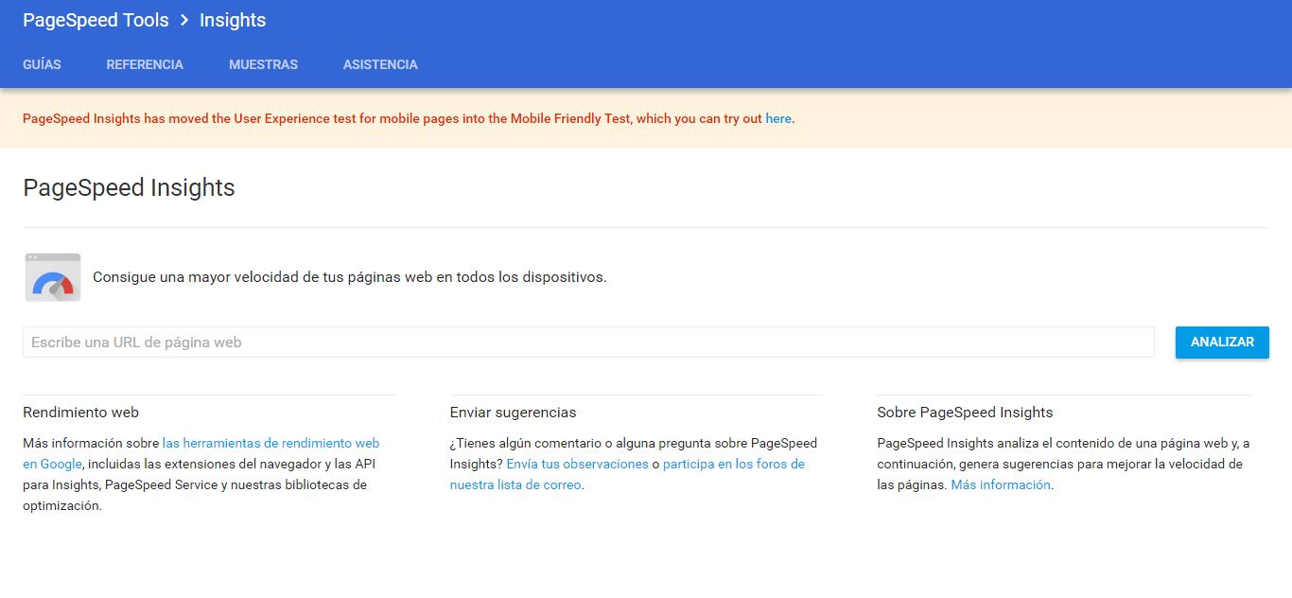The width and height of the screenshot is (1292, 598).
Task: Open the GUÍAS tab
Action: pyautogui.click(x=42, y=64)
